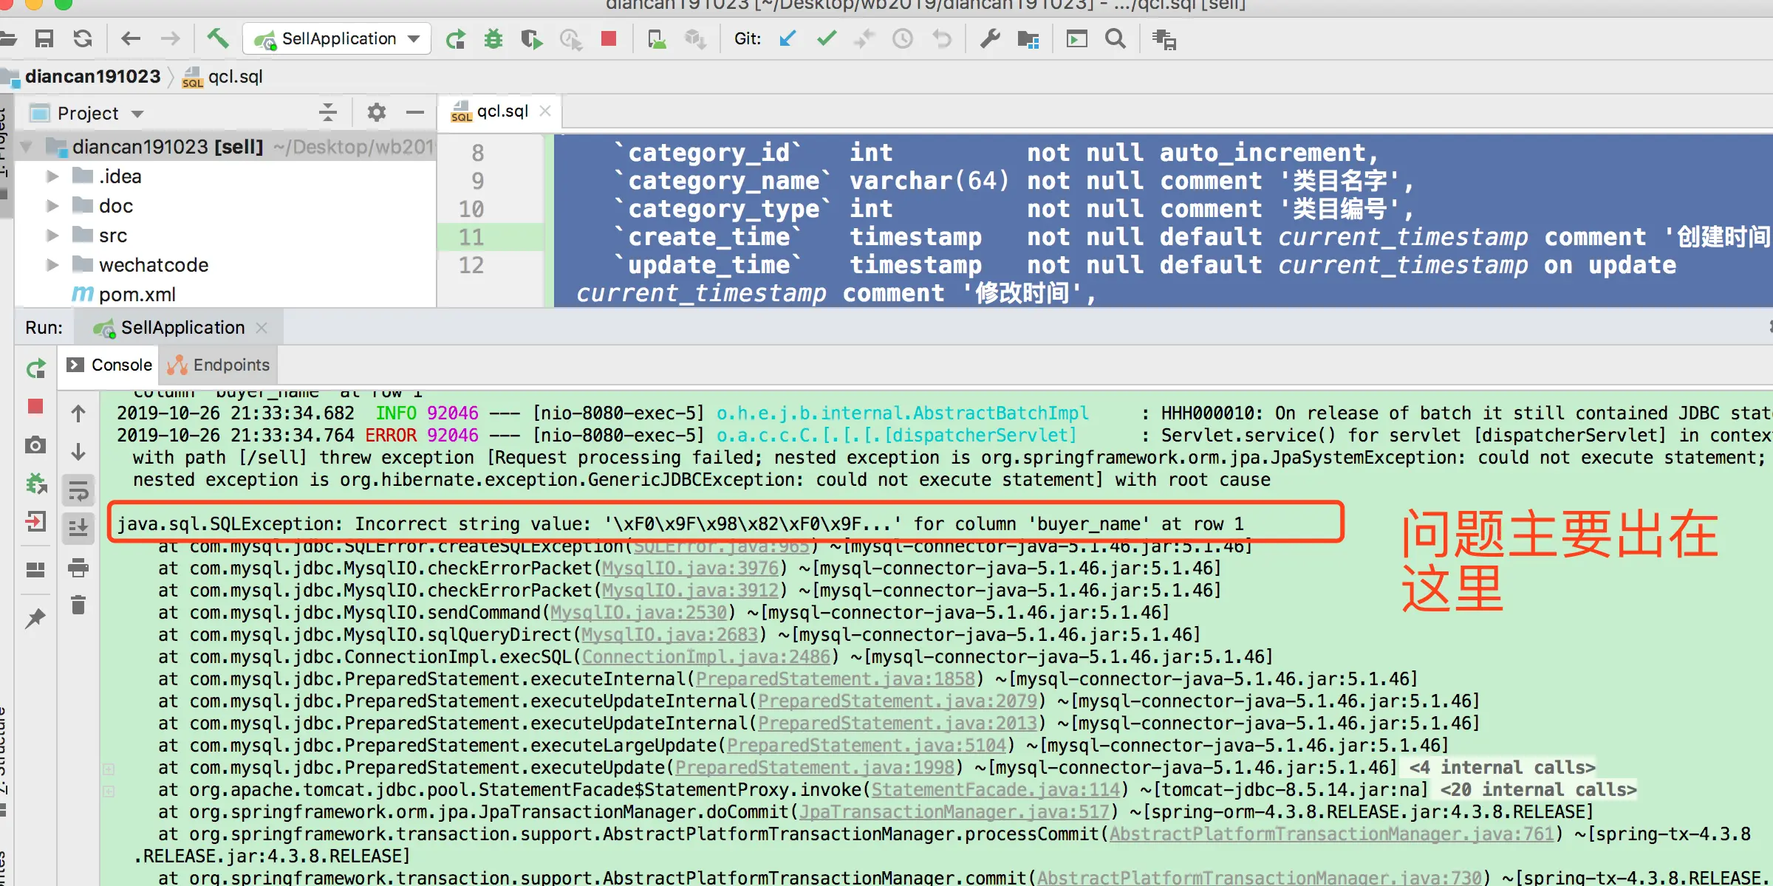Image resolution: width=1773 pixels, height=886 pixels.
Task: Click the Build project hammer icon
Action: 217,38
